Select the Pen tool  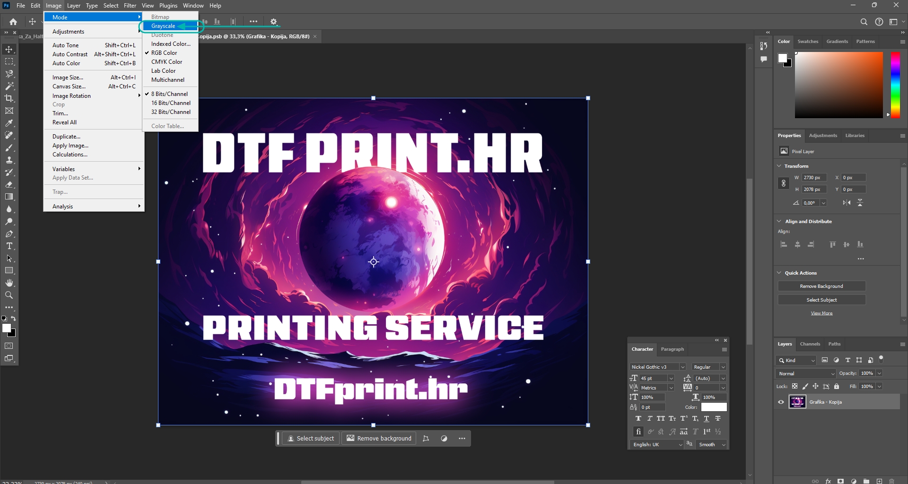tap(9, 233)
